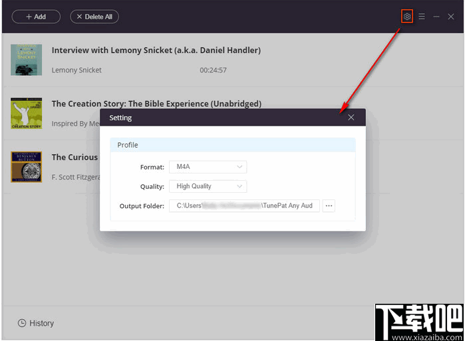Click the 'Output Folder:' label
The height and width of the screenshot is (341, 465).
142,206
